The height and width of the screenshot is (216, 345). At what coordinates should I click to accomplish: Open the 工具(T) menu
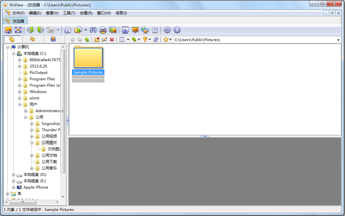69,13
